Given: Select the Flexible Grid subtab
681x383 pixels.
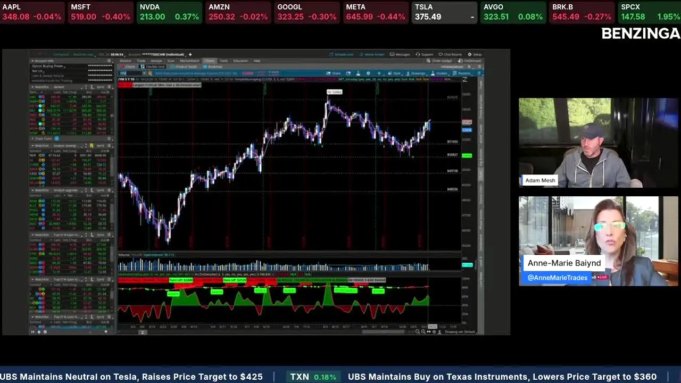Looking at the screenshot, I should pyautogui.click(x=153, y=66).
